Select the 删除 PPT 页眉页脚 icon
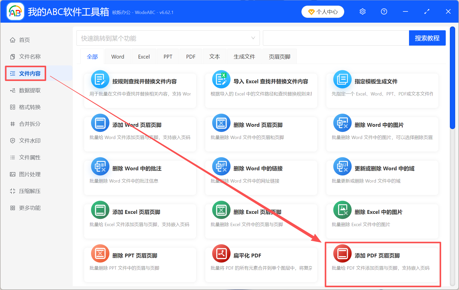Image resolution: width=459 pixels, height=290 pixels. 100,253
